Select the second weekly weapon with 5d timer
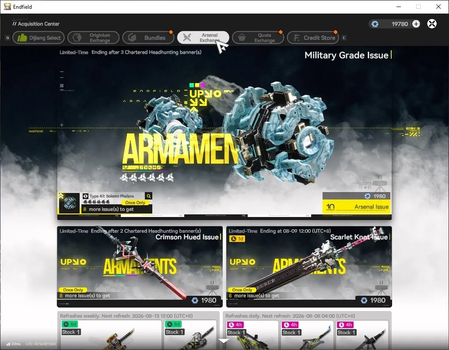This screenshot has height=350, width=449. tap(191, 335)
